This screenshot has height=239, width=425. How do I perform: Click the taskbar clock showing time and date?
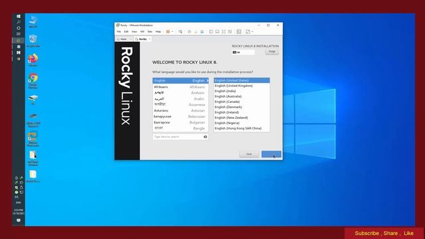pos(19,212)
